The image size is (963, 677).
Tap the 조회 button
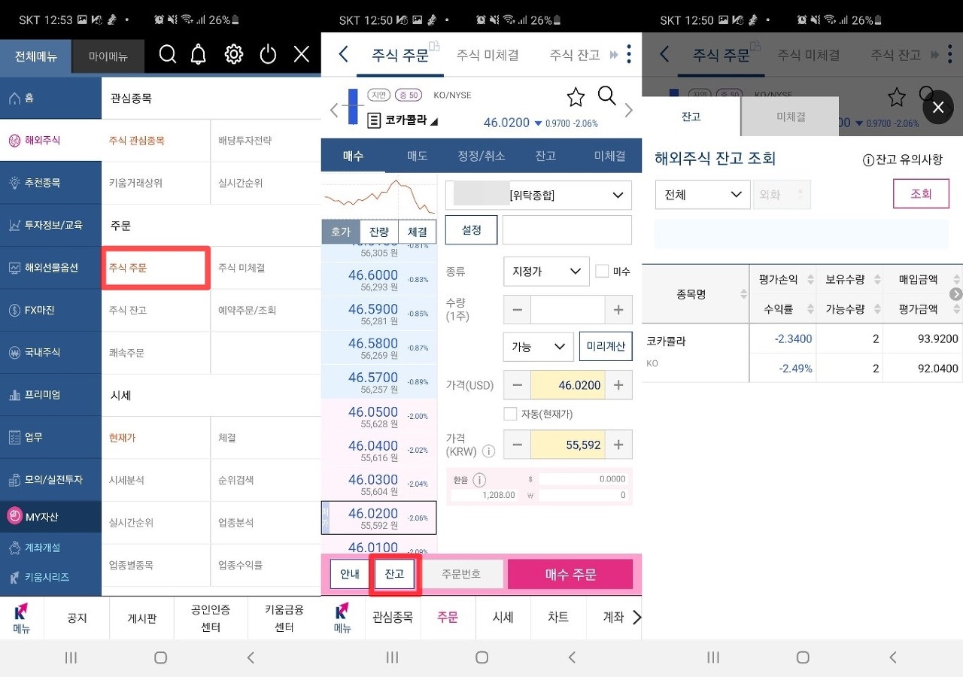tap(921, 193)
